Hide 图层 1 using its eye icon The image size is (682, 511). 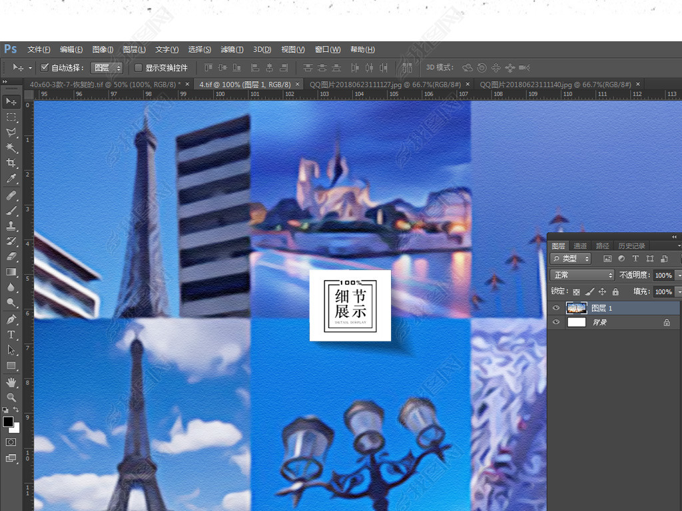556,308
